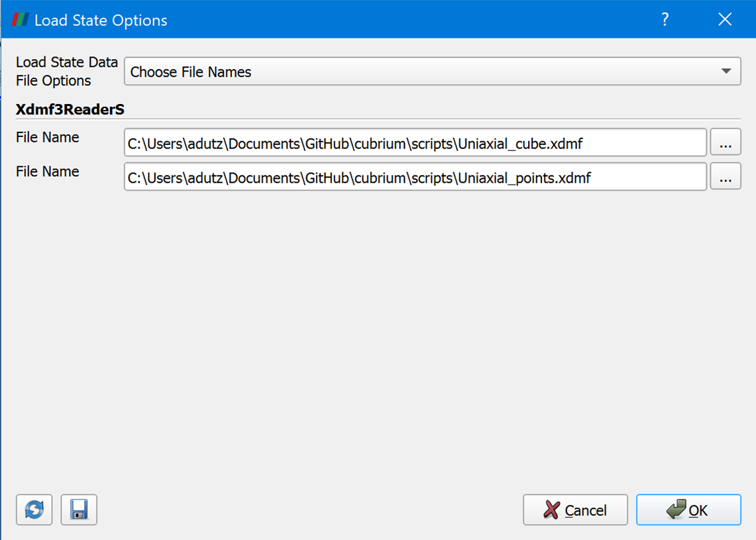Confirm with the OK button
Image resolution: width=756 pixels, height=540 pixels.
[x=688, y=510]
